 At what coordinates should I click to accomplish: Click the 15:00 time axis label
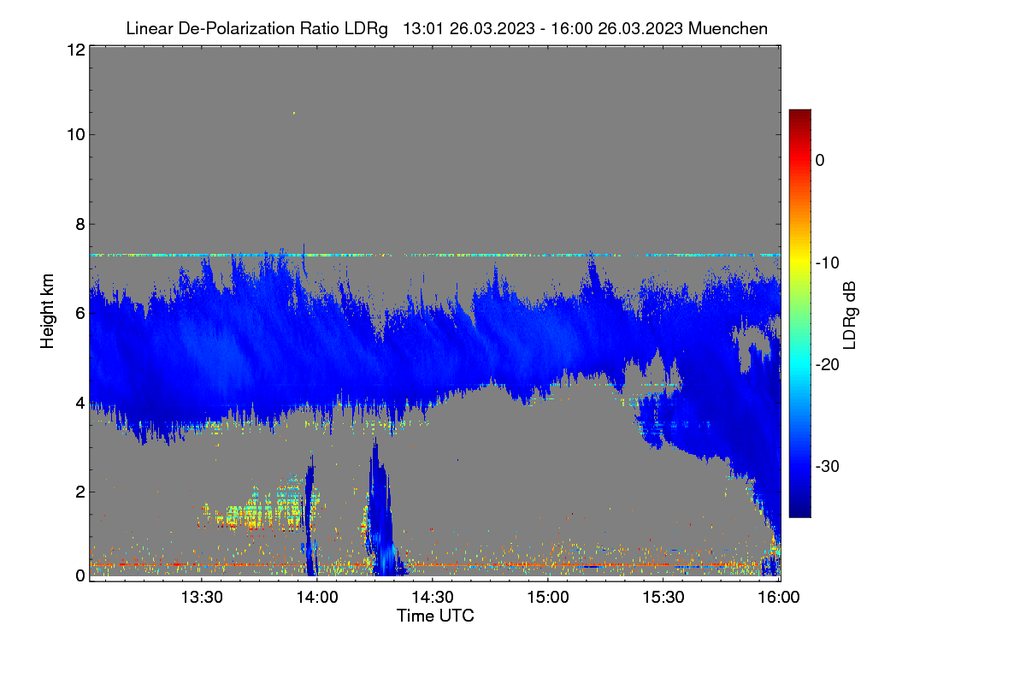548,598
